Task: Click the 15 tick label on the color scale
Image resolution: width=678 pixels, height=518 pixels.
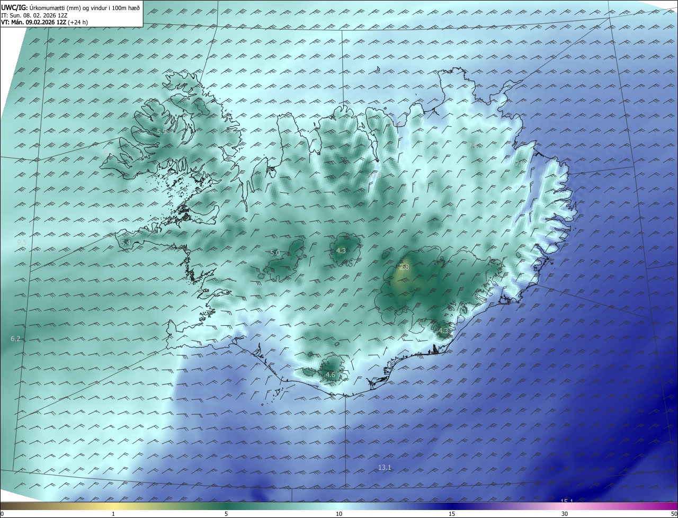Action: (452, 514)
